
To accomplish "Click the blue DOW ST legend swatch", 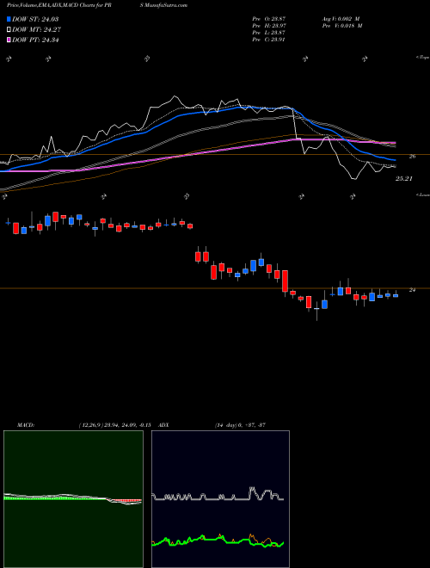I will [x=9, y=19].
